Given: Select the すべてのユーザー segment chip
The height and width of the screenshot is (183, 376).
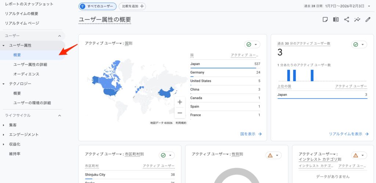Looking at the screenshot, I should click(98, 6).
